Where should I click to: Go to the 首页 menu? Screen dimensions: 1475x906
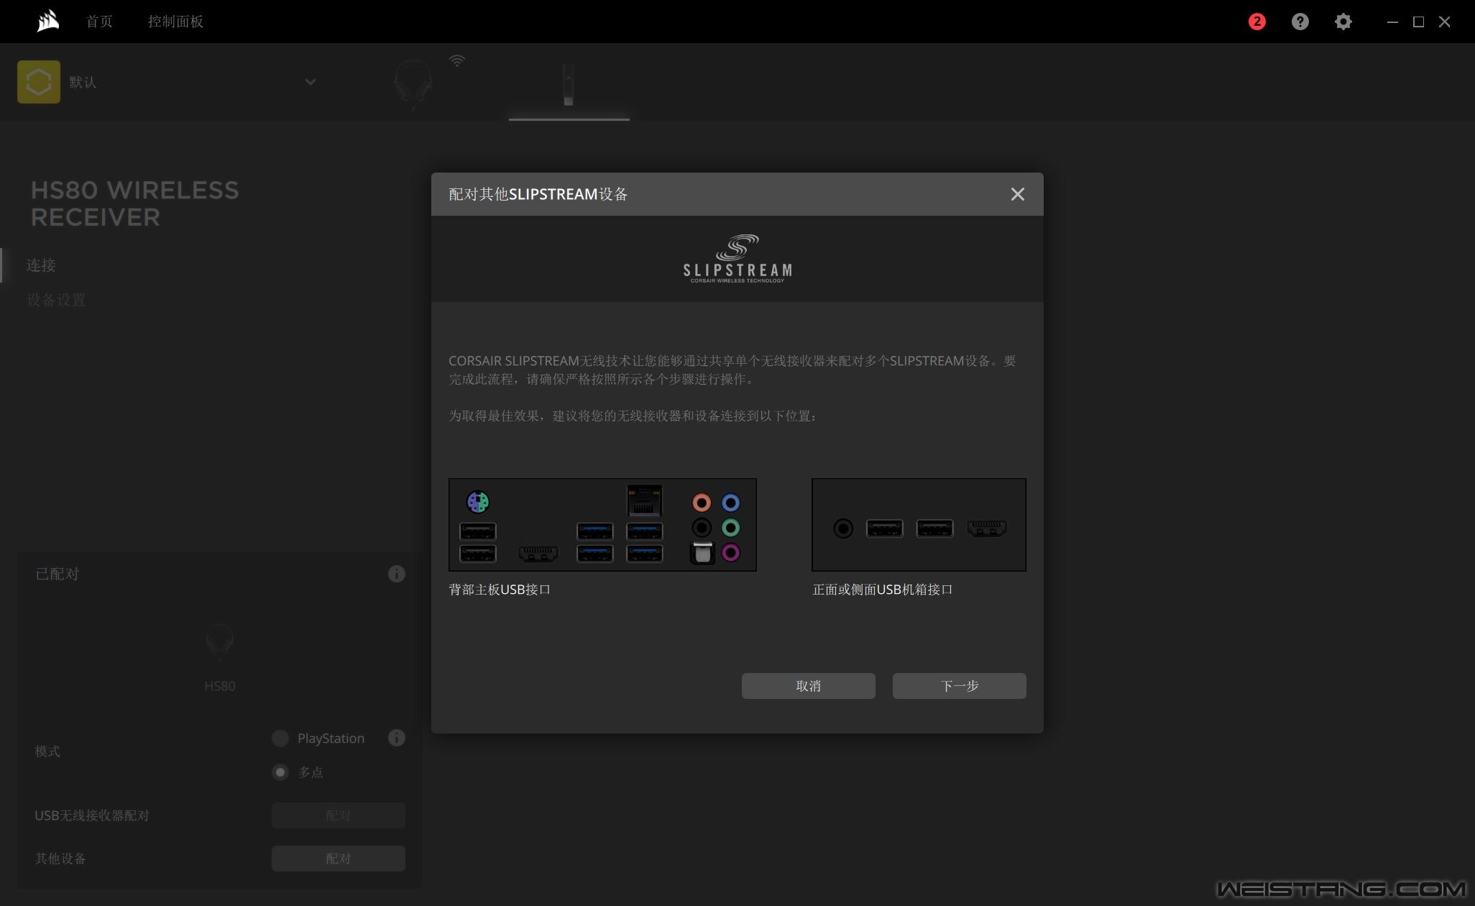tap(99, 22)
